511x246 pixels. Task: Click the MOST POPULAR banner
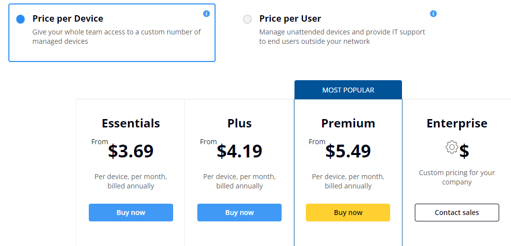pos(348,90)
